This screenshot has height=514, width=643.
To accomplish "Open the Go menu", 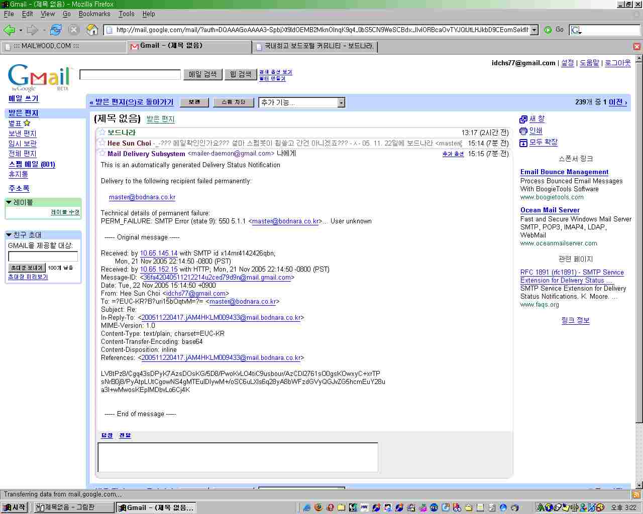I will coord(67,14).
